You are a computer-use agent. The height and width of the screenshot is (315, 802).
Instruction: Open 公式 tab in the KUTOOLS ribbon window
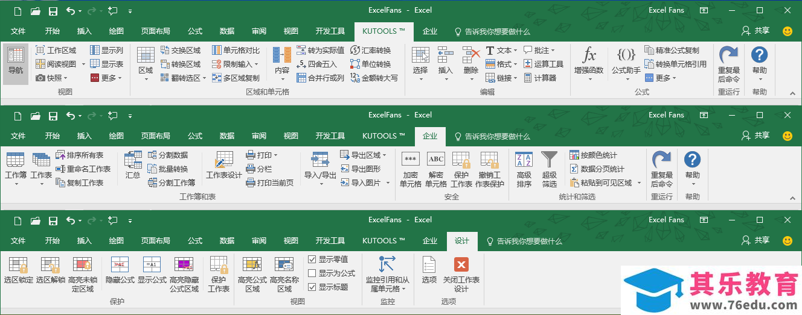point(195,31)
